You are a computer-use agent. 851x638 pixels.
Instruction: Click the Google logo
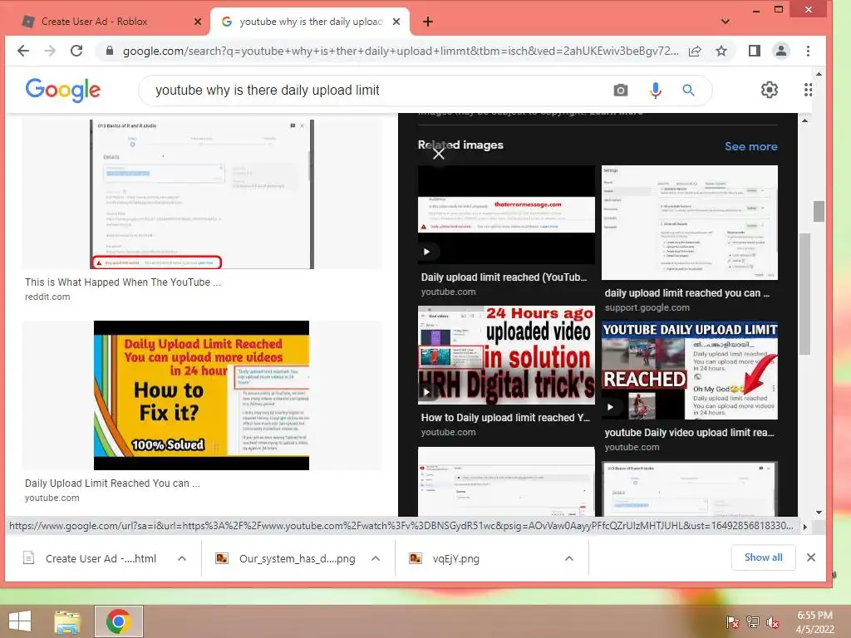pyautogui.click(x=63, y=90)
